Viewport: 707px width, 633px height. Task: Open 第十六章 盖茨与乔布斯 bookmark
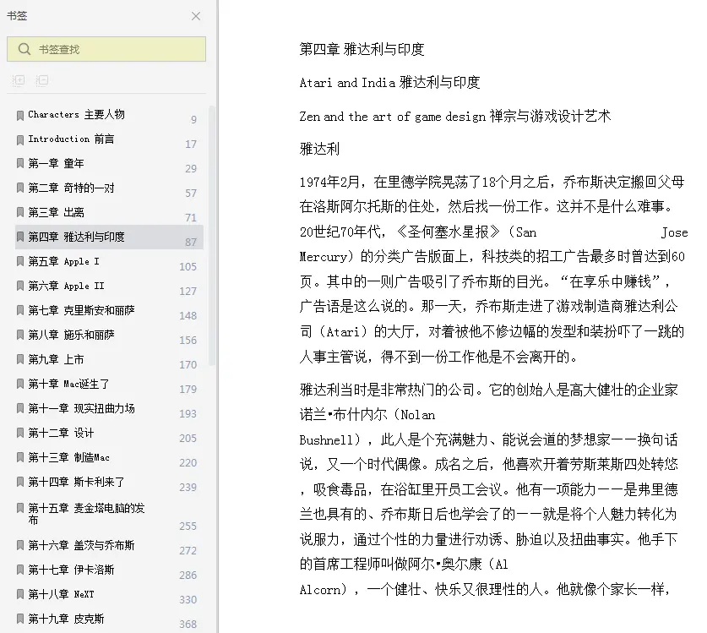(82, 545)
